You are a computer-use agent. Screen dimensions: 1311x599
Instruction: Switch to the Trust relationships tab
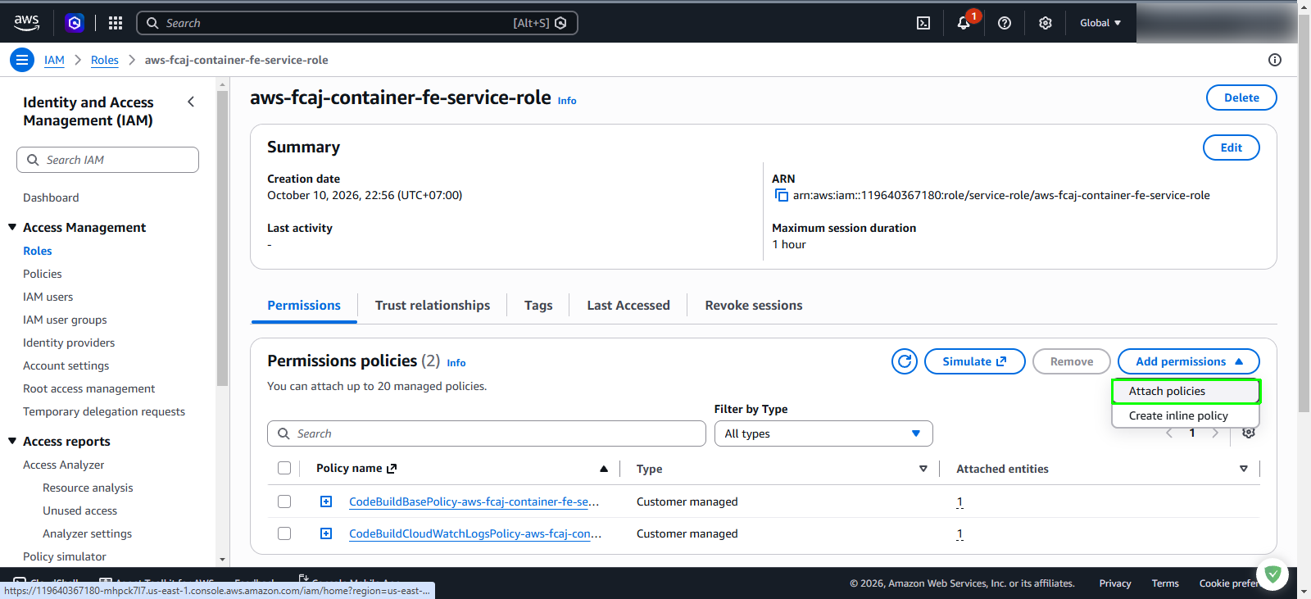433,305
